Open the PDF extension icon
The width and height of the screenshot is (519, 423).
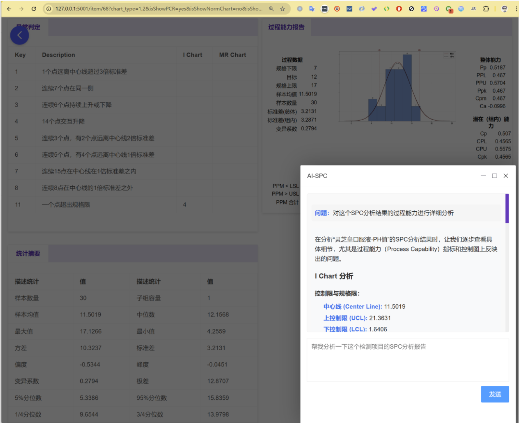click(349, 9)
